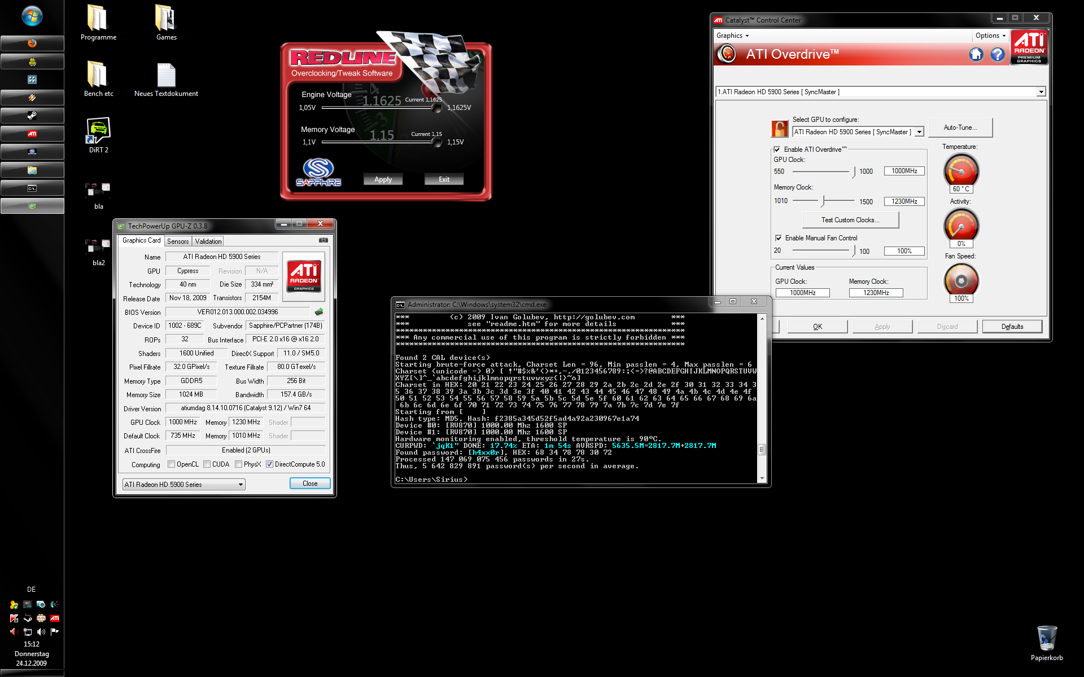Click Test Custom Clocks button
The image size is (1084, 677).
[850, 220]
